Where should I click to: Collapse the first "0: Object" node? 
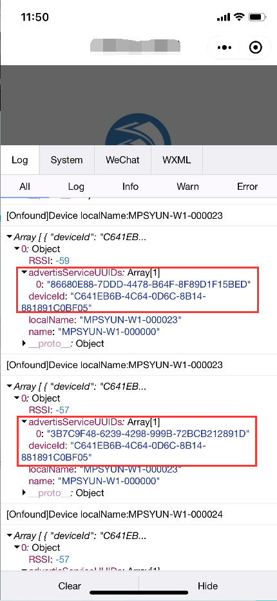(x=17, y=249)
